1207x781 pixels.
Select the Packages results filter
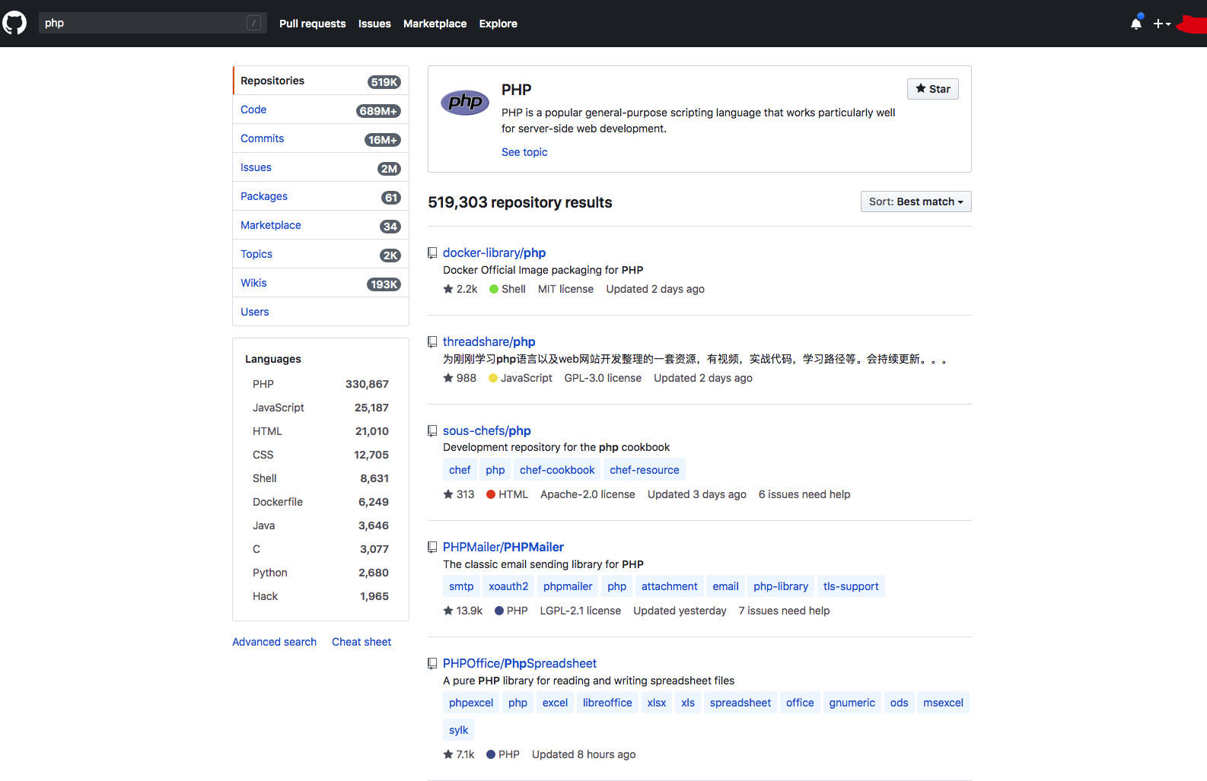pos(321,196)
